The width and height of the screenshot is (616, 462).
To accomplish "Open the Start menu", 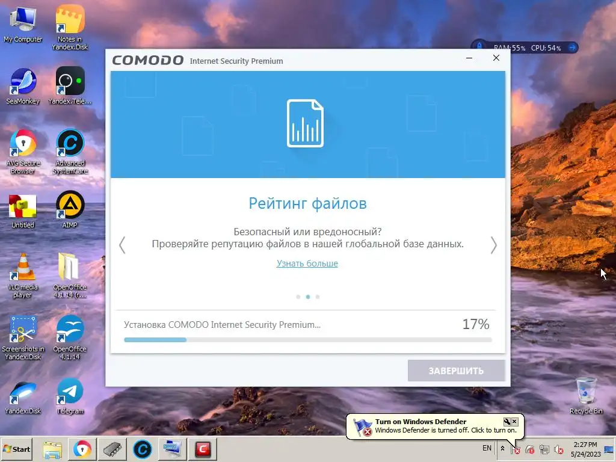I will (x=16, y=449).
